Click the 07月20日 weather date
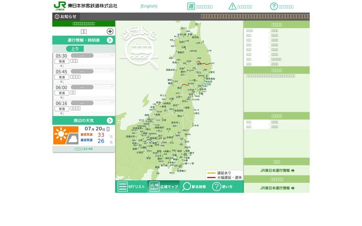Image resolution: width=362 pixels, height=226 pixels. tap(97, 129)
